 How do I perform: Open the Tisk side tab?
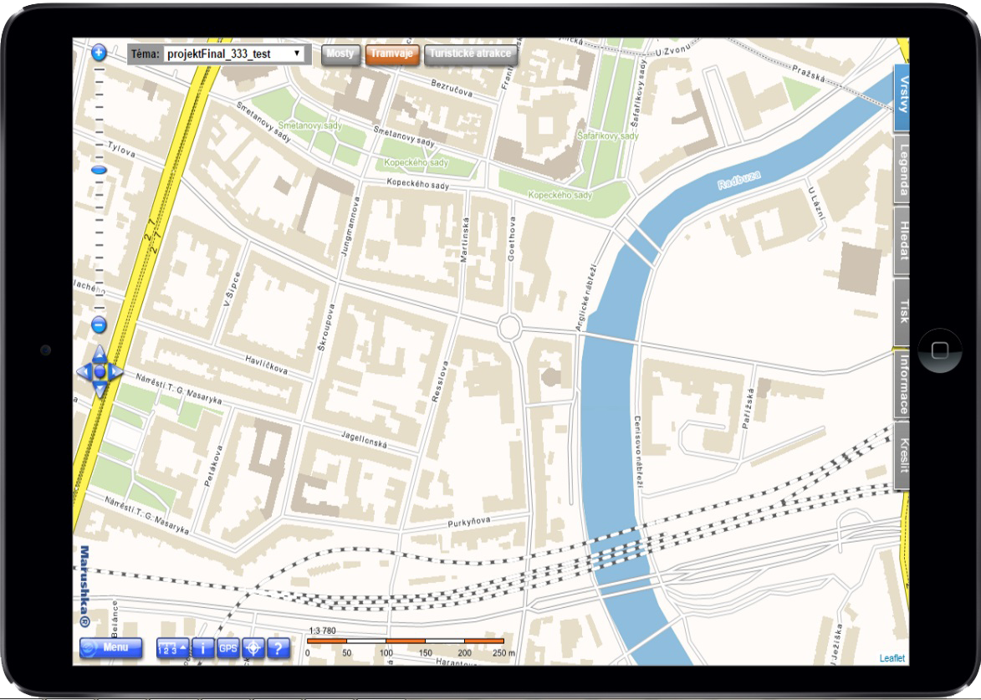(902, 311)
